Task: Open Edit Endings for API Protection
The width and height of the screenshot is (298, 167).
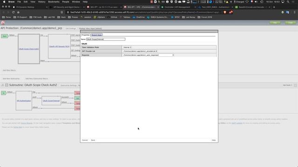Action: pos(71,28)
